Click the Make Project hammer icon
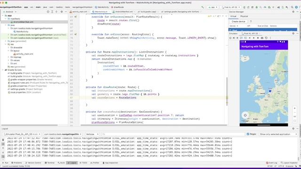301x169 pixels. point(203,8)
